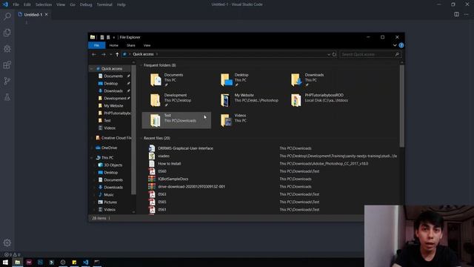The width and height of the screenshot is (474, 267).
Task: Click VS Code split editor icon
Action: coord(456,14)
